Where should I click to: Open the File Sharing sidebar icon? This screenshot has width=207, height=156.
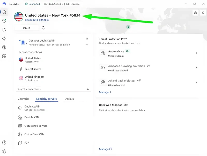[4, 29]
